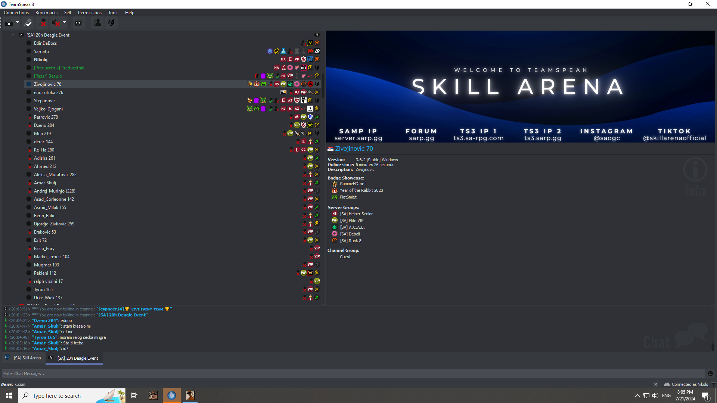Open the disconnect dropdown arrow
This screenshot has width=717, height=403.
pyautogui.click(x=17, y=23)
